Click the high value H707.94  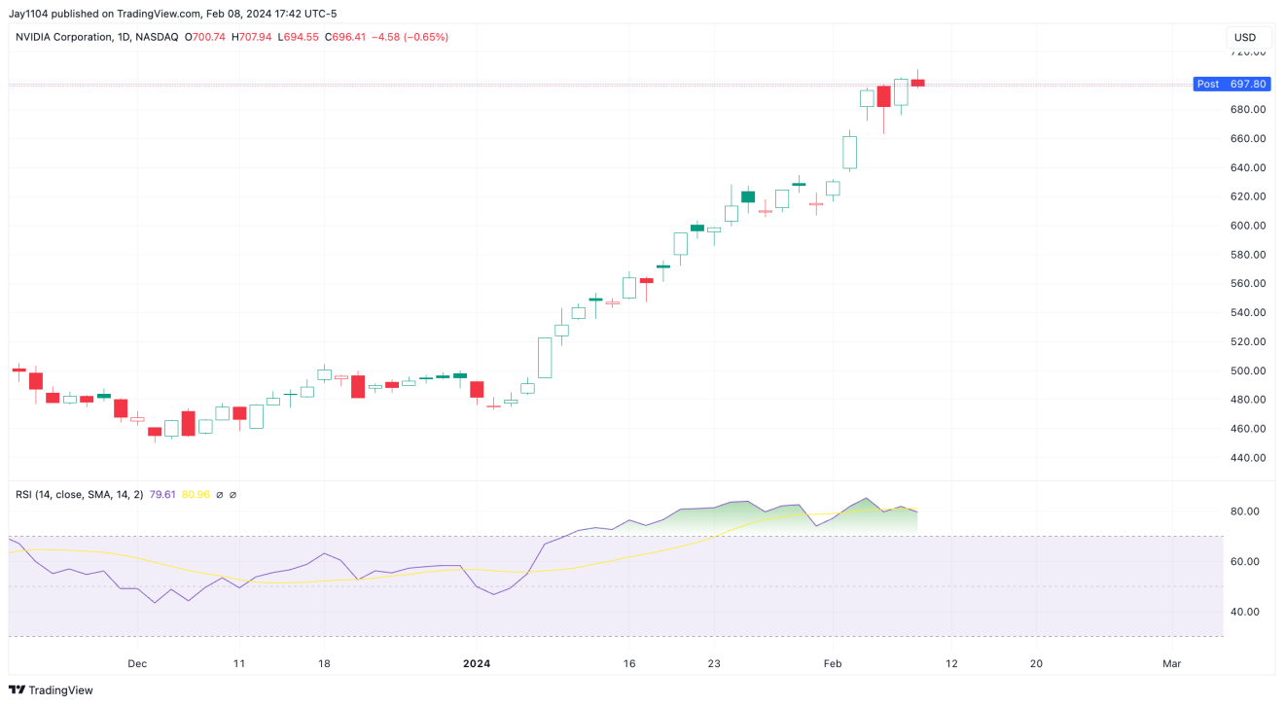click(x=253, y=37)
